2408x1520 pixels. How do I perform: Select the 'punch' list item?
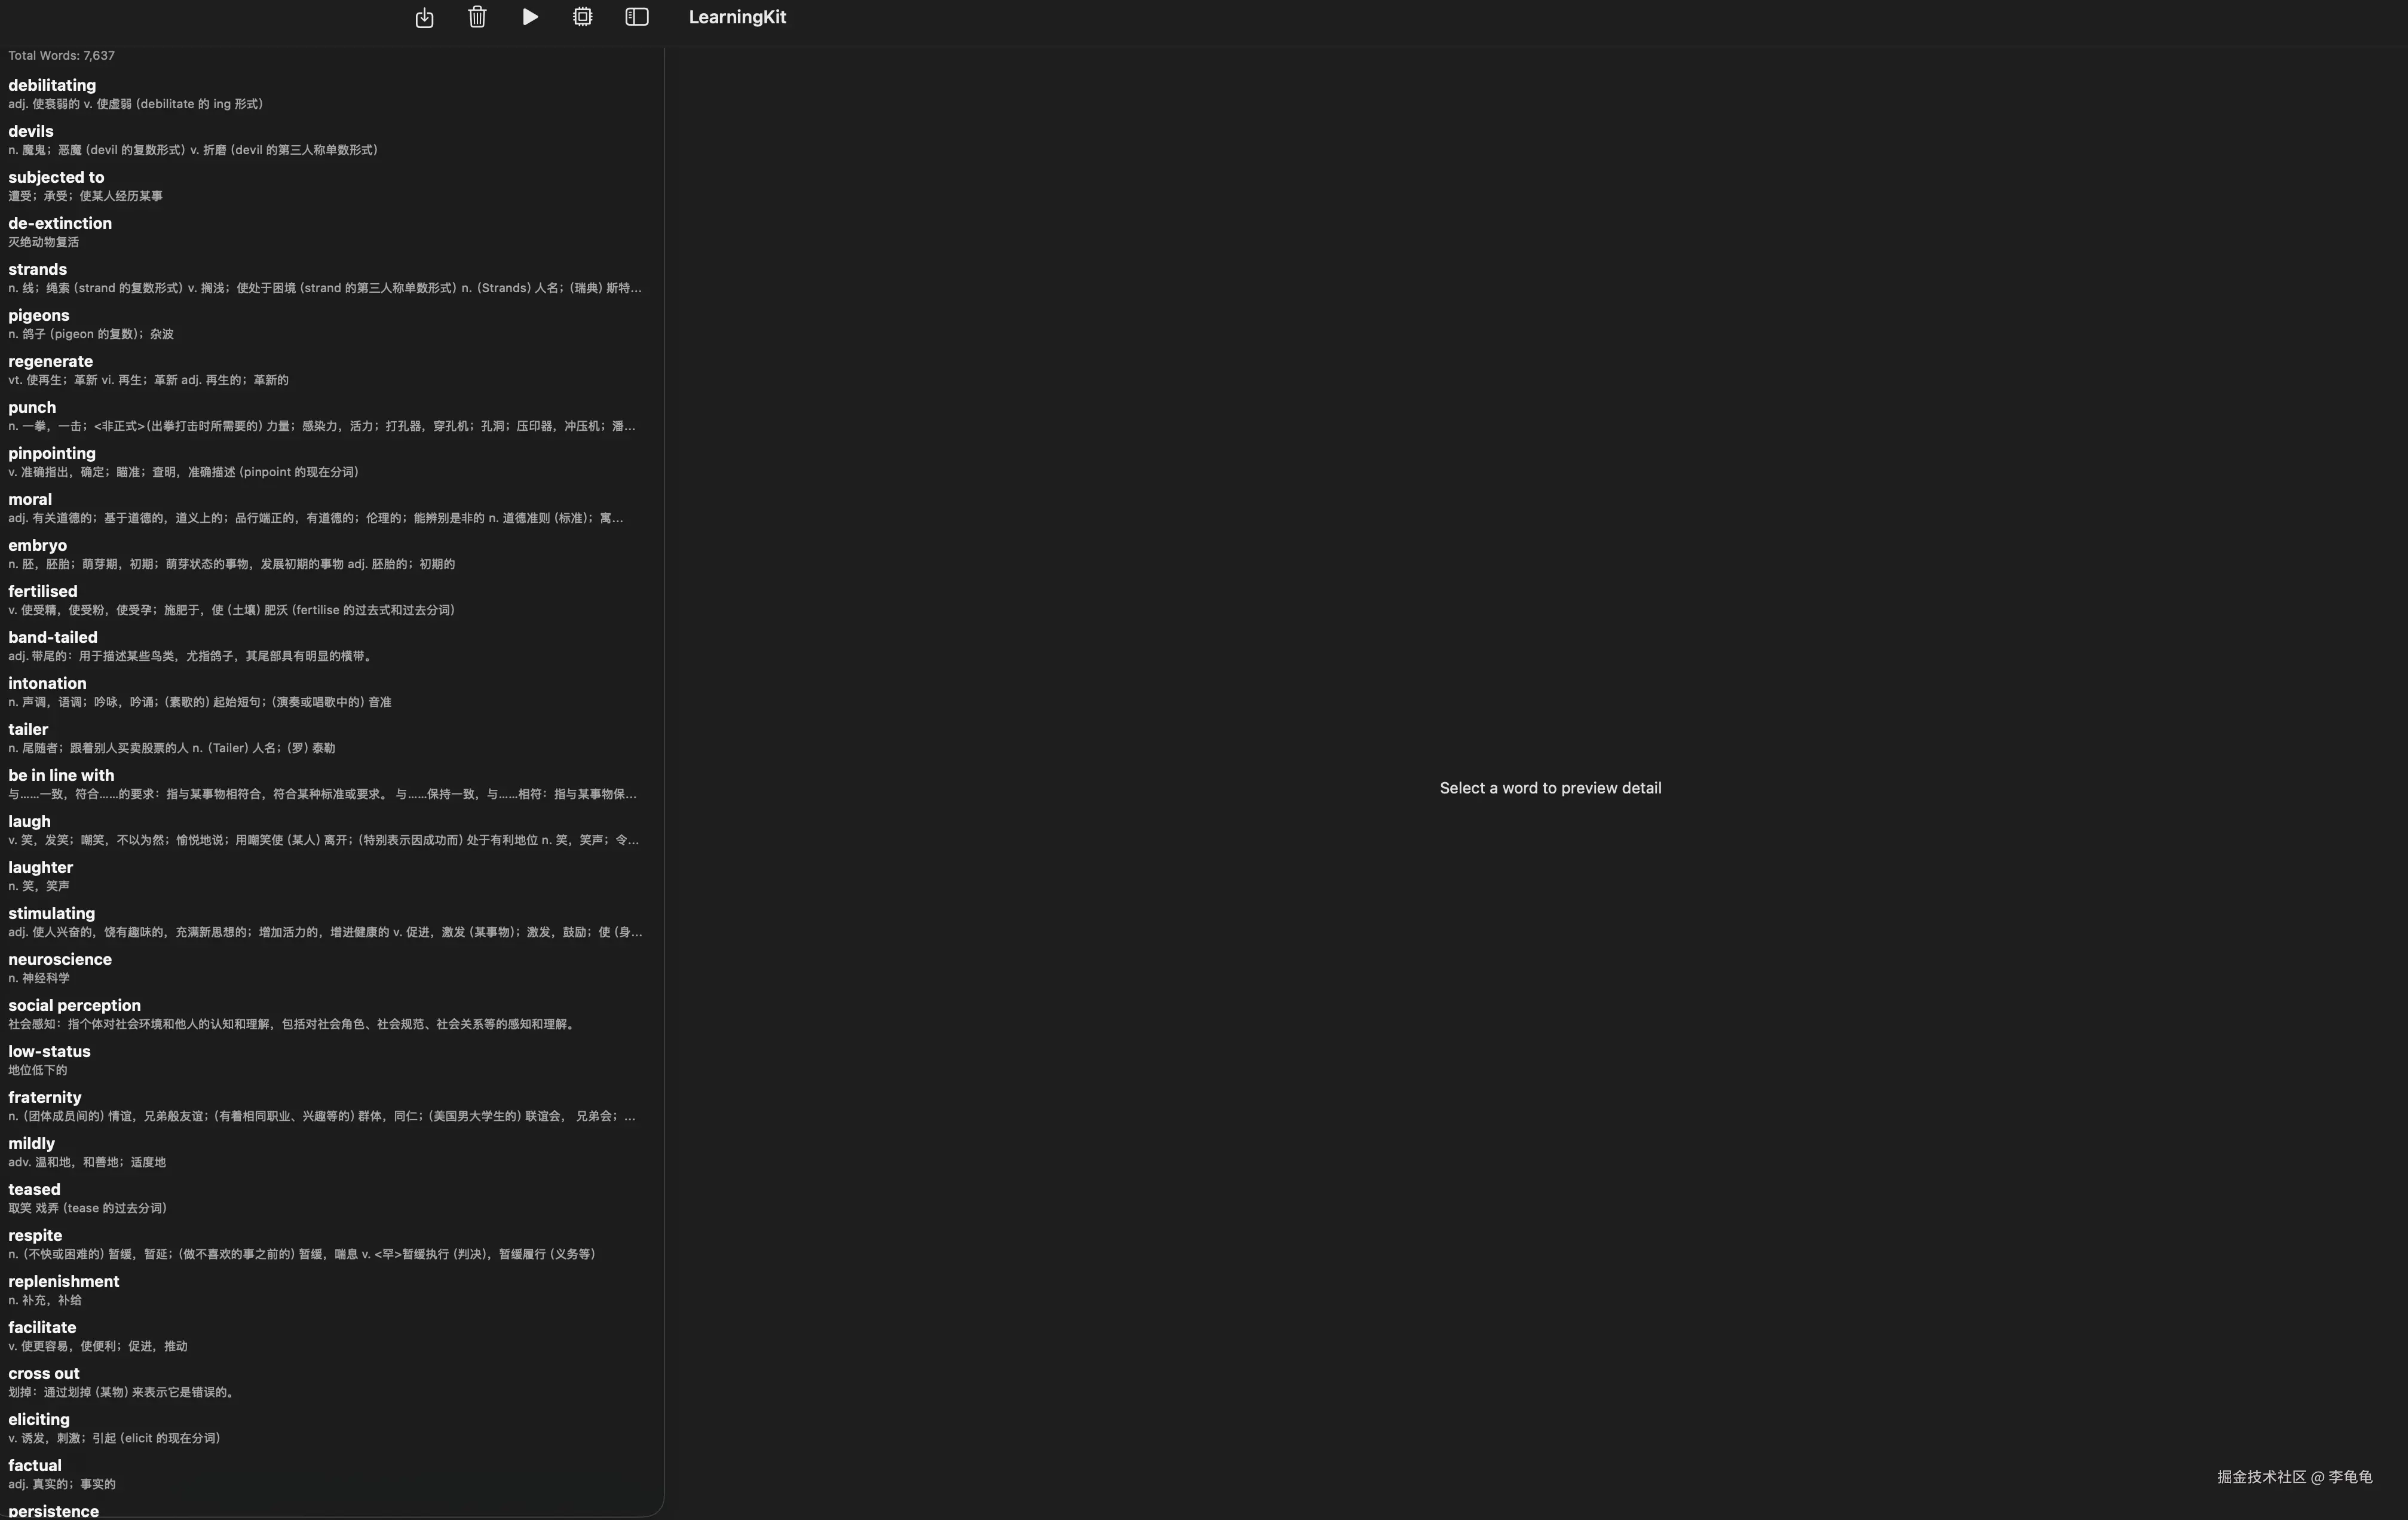click(32, 408)
